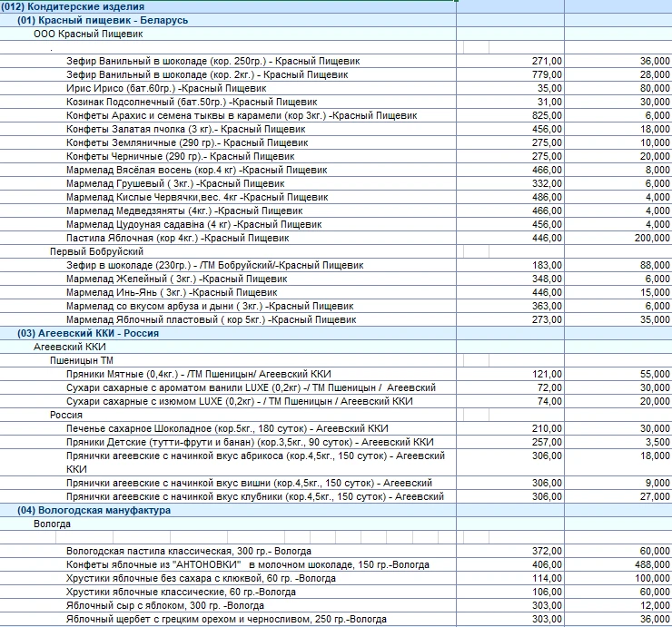Open the "(04) Вологодская мануфактура" group row
672x627 pixels.
coord(94,510)
